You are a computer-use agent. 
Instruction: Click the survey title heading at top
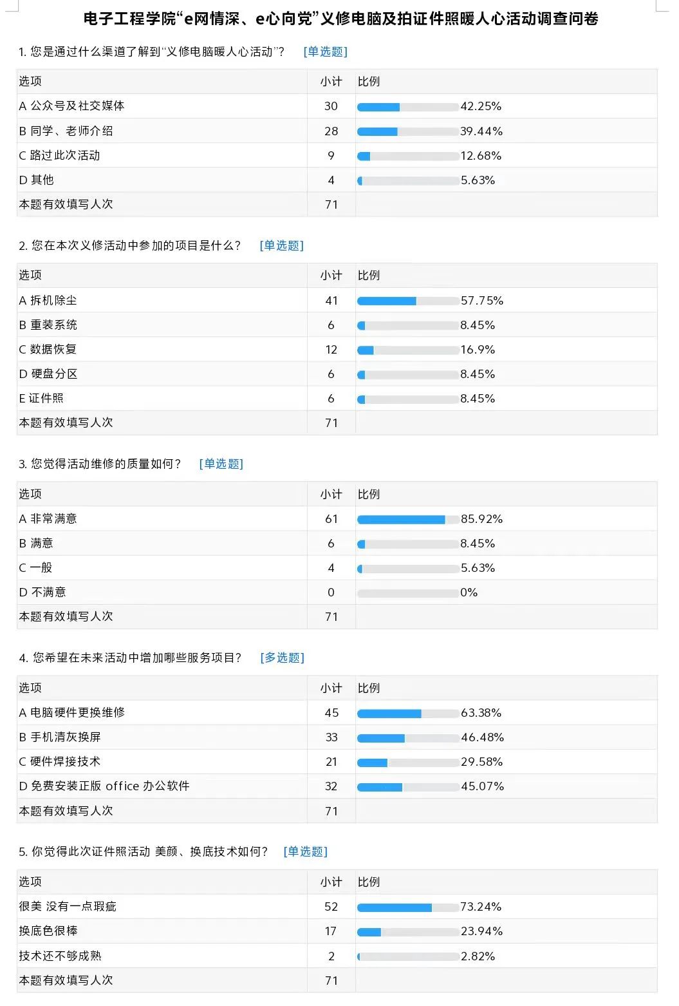[340, 19]
